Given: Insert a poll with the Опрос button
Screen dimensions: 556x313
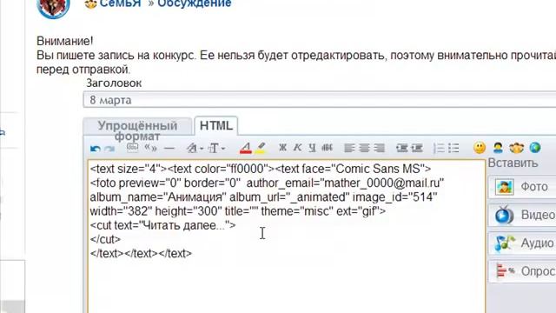Looking at the screenshot, I should [522, 271].
